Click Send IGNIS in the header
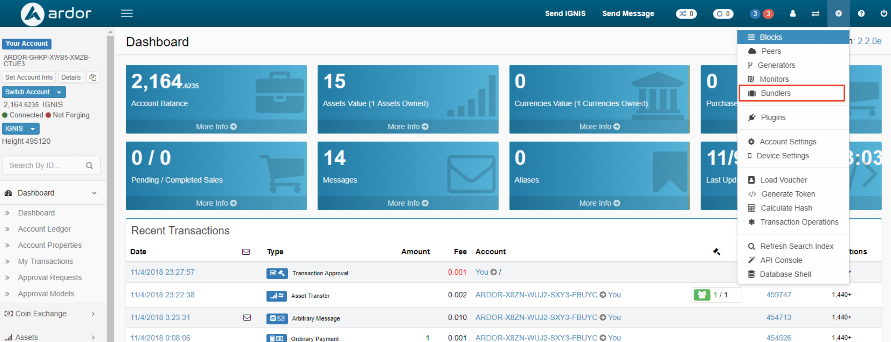 (565, 14)
